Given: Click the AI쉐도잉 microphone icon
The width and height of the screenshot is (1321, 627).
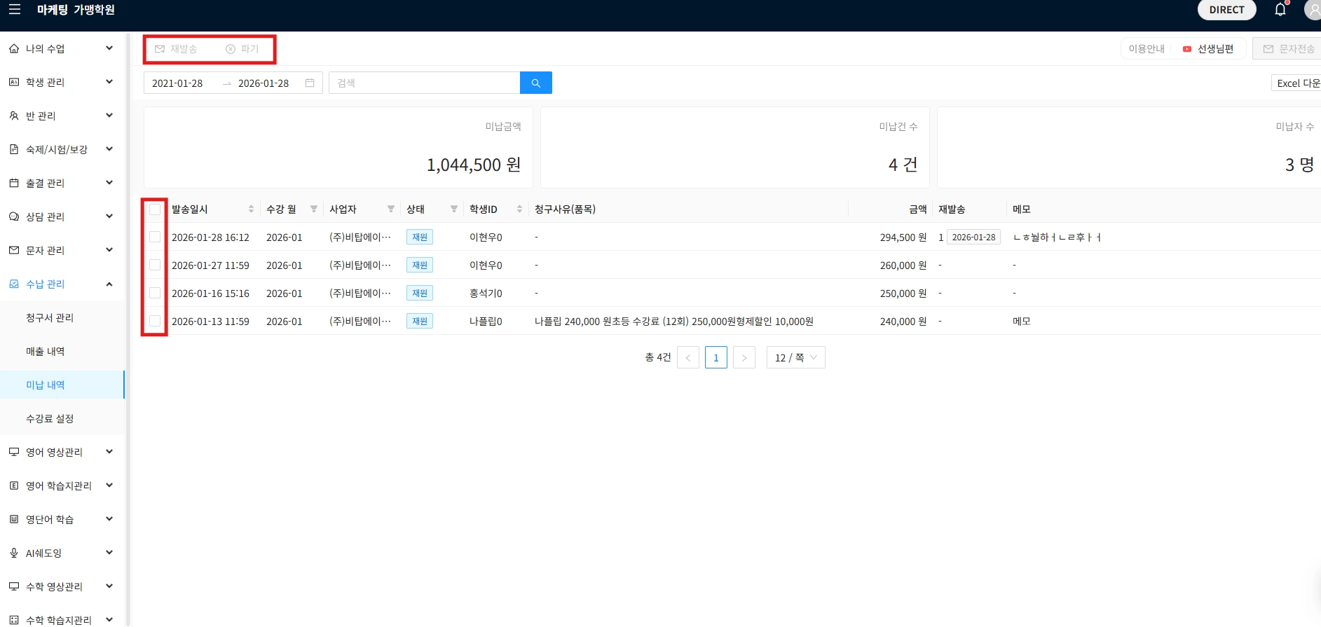Looking at the screenshot, I should pyautogui.click(x=14, y=553).
